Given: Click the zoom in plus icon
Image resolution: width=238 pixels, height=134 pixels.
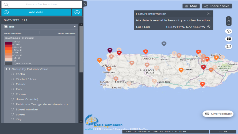Looking at the screenshot, I should click(229, 18).
